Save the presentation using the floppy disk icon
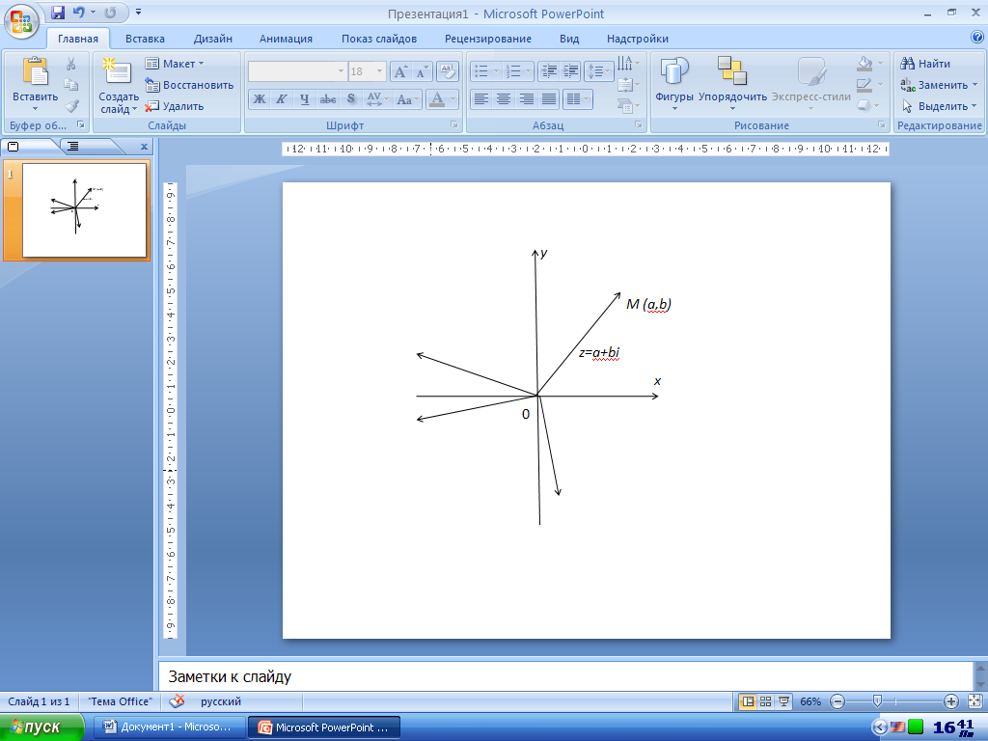 58,13
